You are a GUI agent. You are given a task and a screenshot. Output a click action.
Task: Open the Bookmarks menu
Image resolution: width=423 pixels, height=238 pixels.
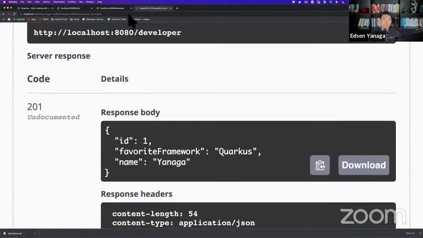coord(59,2)
